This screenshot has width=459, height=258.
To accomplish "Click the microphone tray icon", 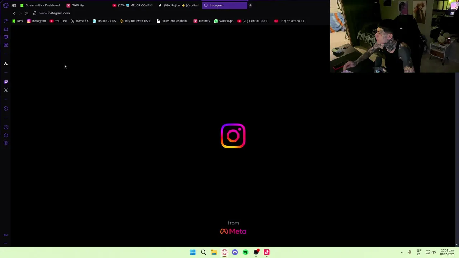I will 410,252.
